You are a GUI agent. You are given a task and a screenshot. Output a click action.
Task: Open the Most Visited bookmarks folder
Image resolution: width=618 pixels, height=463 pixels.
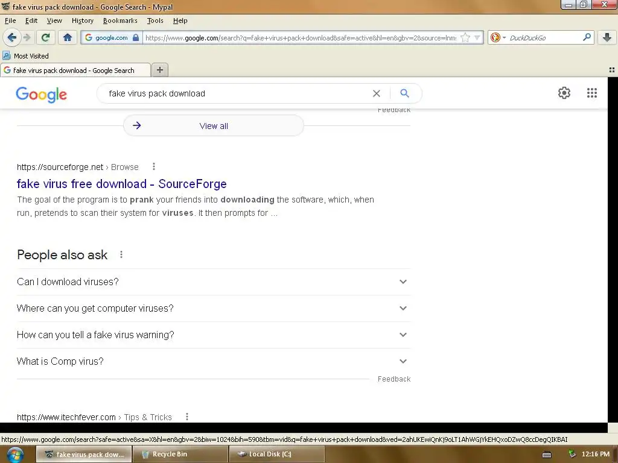coord(26,56)
